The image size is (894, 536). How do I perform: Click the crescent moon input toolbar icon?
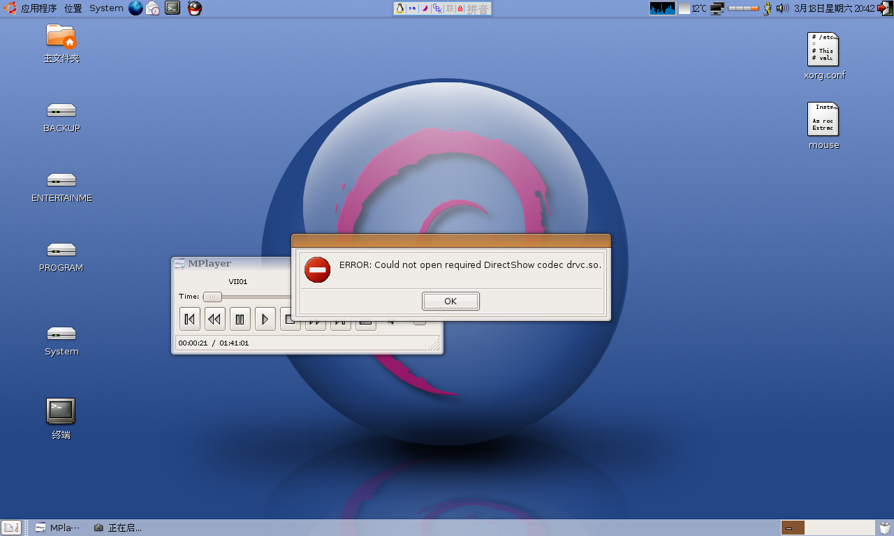pos(425,8)
